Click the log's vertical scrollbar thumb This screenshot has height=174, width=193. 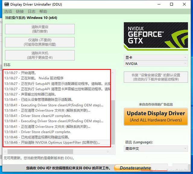pos(113,122)
